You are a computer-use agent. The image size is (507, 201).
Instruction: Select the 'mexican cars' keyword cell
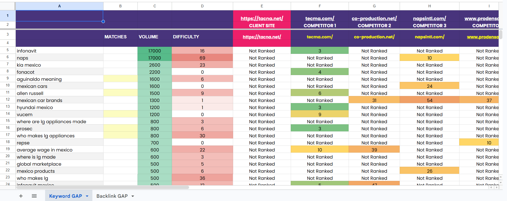(x=60, y=86)
